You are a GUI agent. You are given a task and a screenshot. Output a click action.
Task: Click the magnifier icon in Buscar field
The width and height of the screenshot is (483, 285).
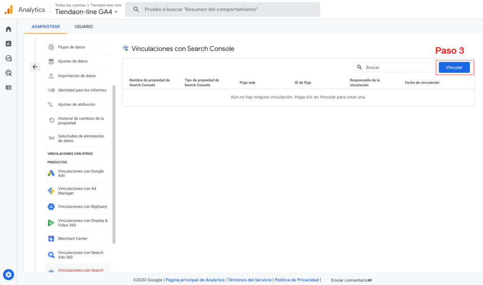tap(359, 67)
